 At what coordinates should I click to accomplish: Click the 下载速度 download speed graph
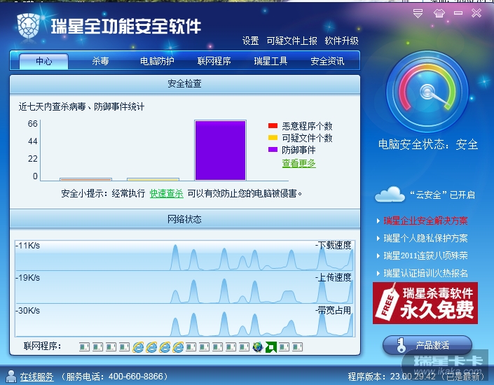pyautogui.click(x=184, y=255)
